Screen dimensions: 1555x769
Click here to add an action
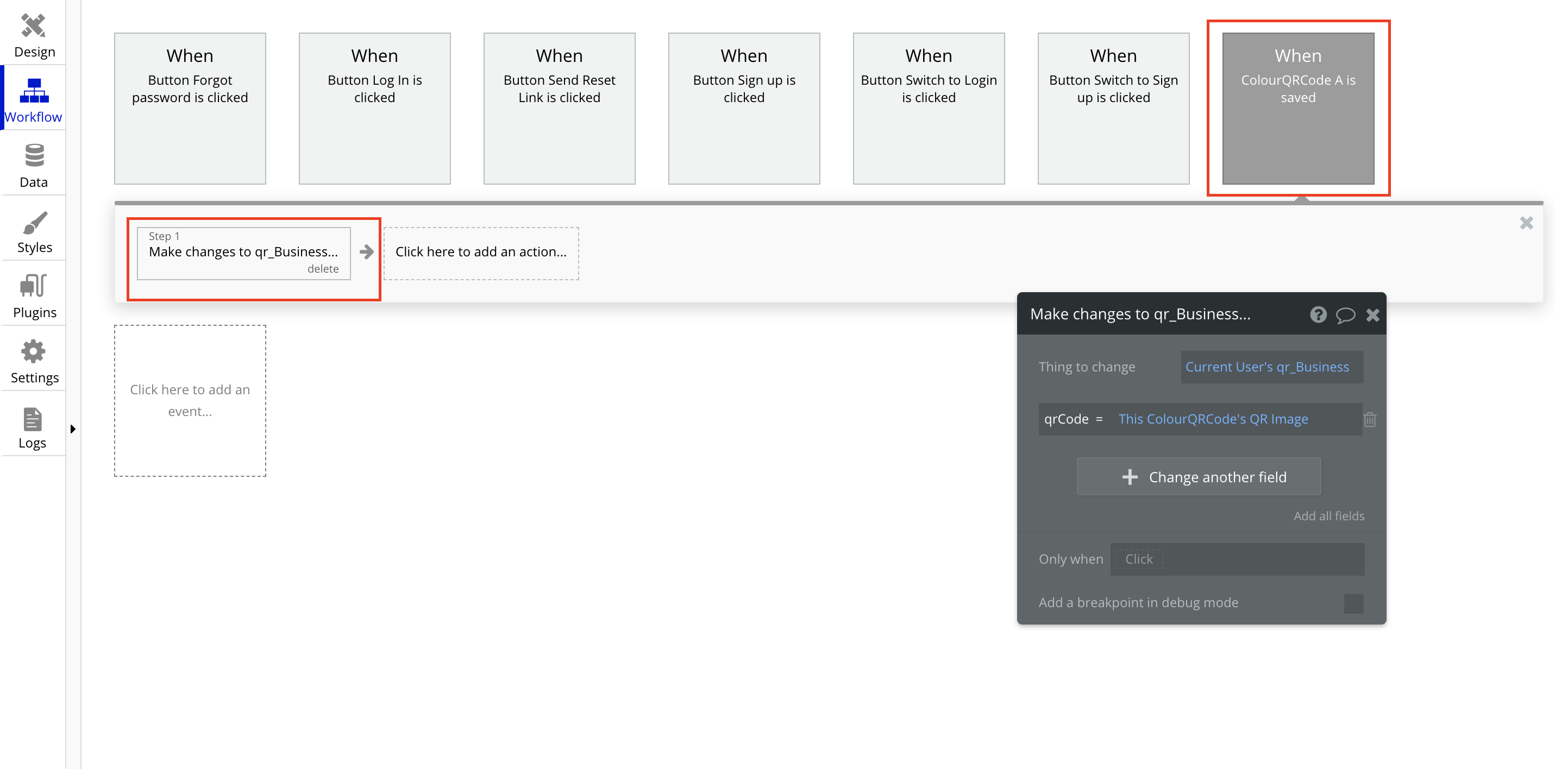pos(480,253)
